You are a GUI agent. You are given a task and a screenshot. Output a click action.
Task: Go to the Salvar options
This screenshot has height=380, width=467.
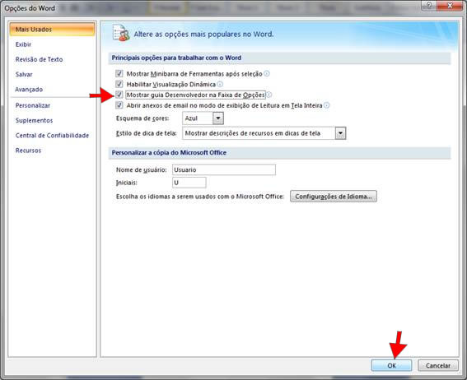24,74
